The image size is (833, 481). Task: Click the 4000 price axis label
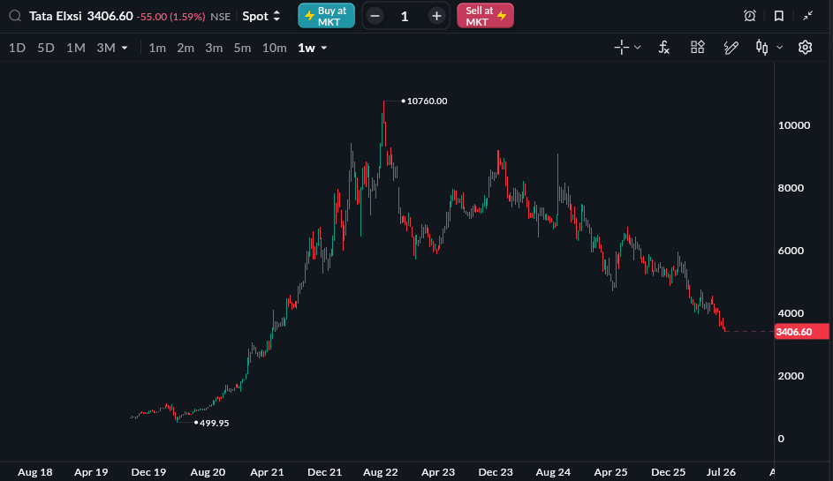[791, 313]
